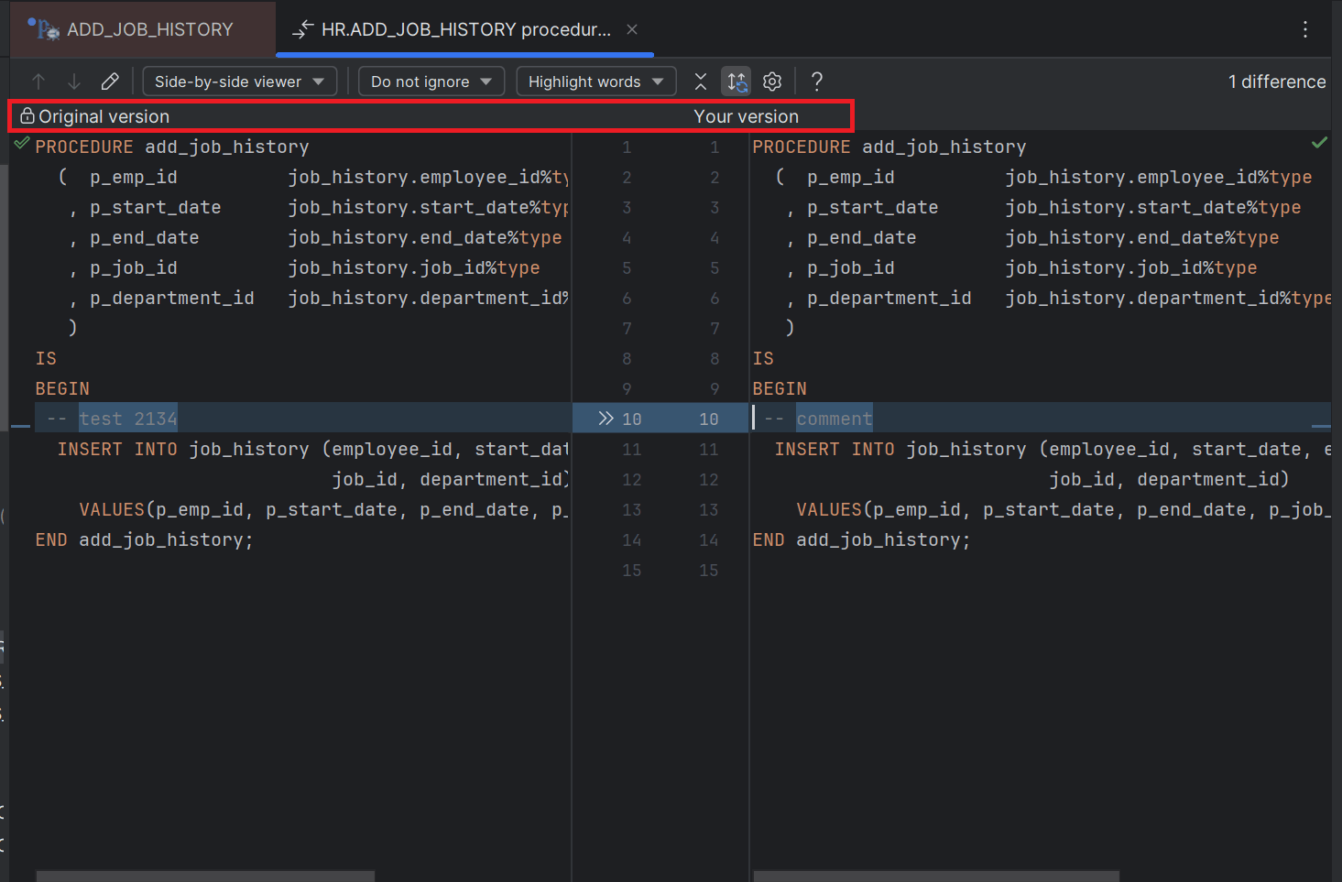Viewport: 1342px width, 882px height.
Task: Close the HR.ADD_JOB_HISTORY procedure tab
Action: [x=631, y=28]
